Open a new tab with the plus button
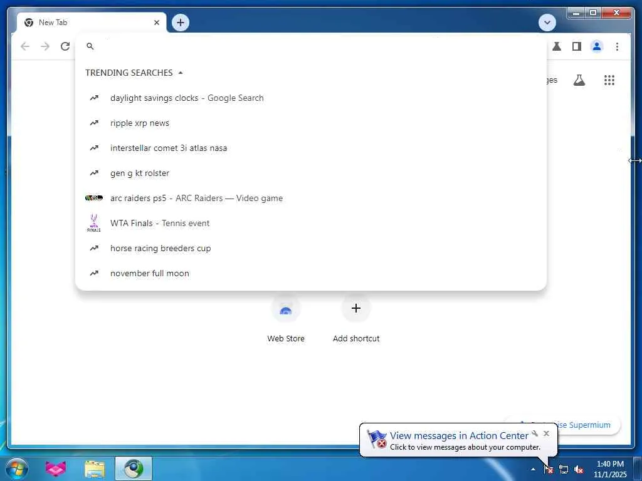This screenshot has width=642, height=481. pyautogui.click(x=181, y=23)
